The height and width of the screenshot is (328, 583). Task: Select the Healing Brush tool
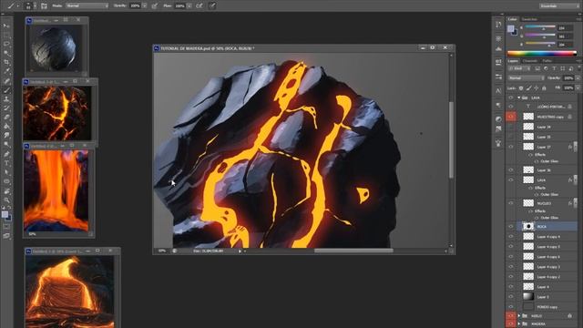(x=6, y=81)
